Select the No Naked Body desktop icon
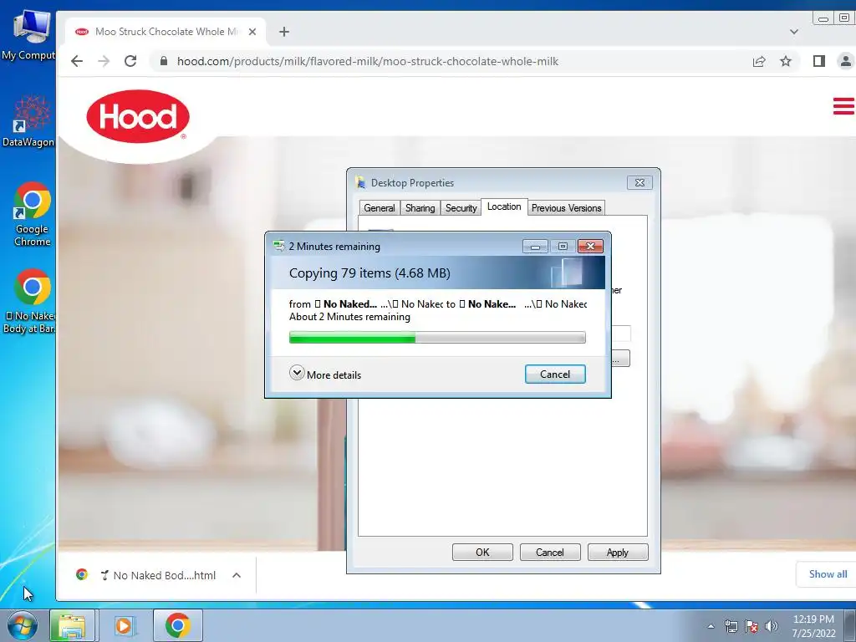 [x=29, y=301]
